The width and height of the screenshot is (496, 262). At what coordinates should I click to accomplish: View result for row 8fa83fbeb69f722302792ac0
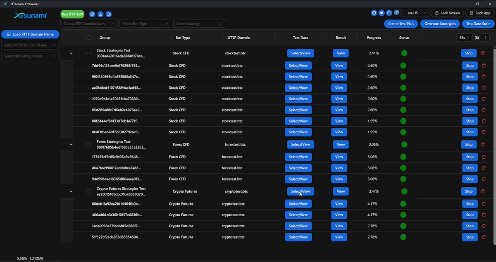click(x=339, y=132)
